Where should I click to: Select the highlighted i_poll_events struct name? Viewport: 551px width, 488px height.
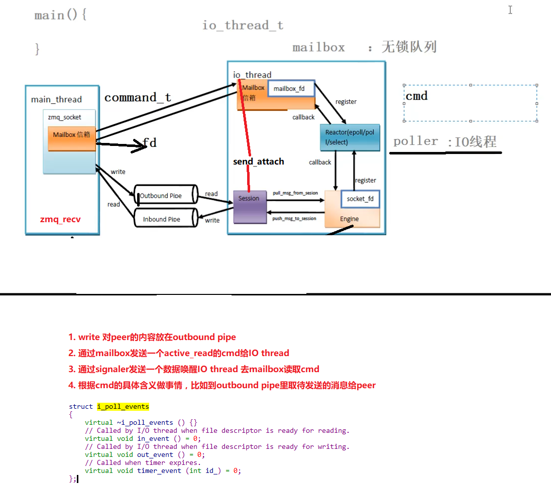[123, 406]
